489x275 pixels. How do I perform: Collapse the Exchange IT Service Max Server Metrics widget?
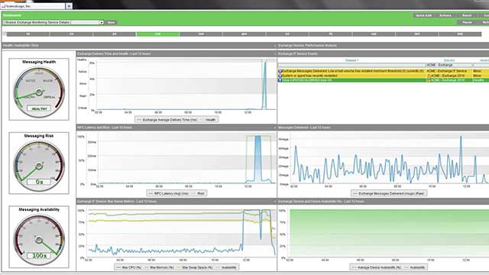tap(275, 202)
